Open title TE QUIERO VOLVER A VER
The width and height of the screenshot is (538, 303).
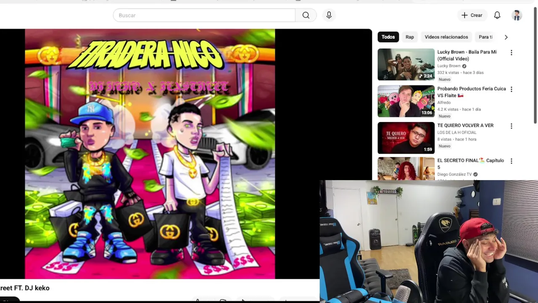pos(465,125)
